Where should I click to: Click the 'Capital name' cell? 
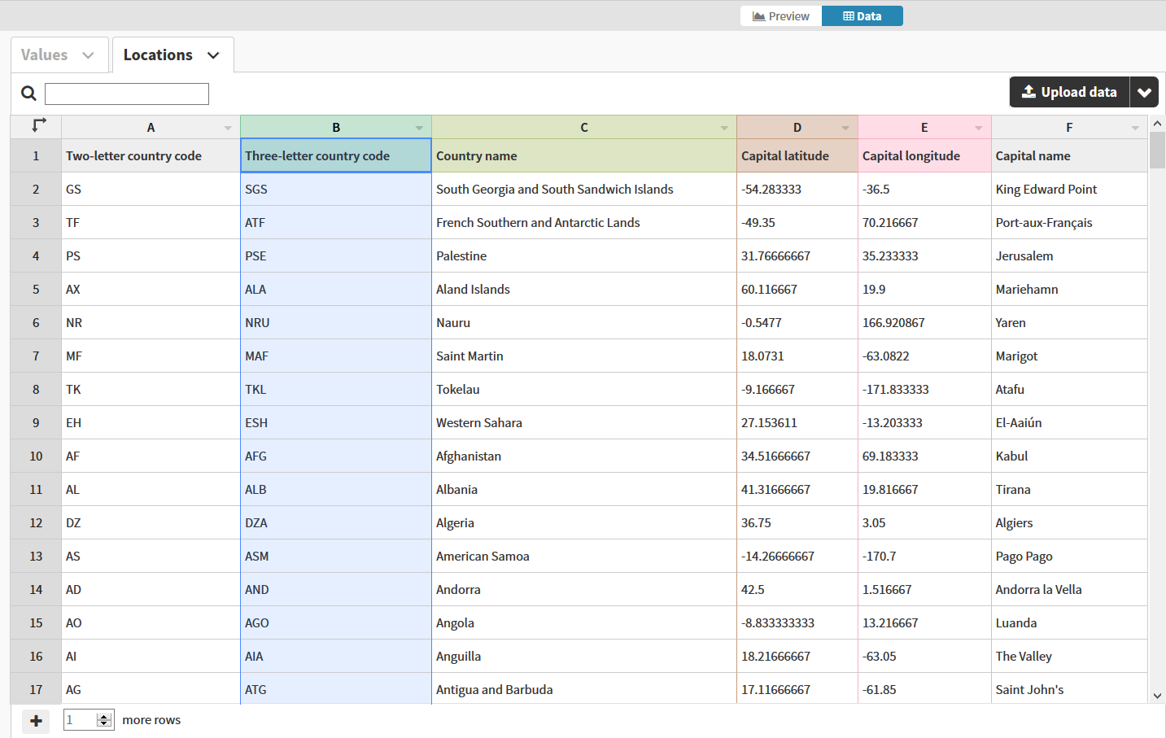[x=1069, y=155]
